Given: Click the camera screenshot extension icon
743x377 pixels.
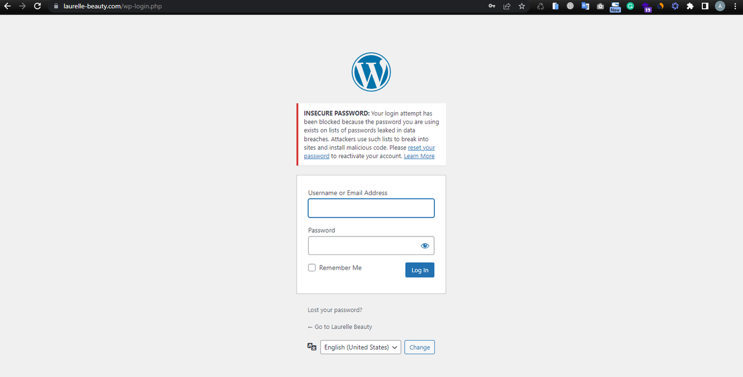Looking at the screenshot, I should tap(600, 6).
